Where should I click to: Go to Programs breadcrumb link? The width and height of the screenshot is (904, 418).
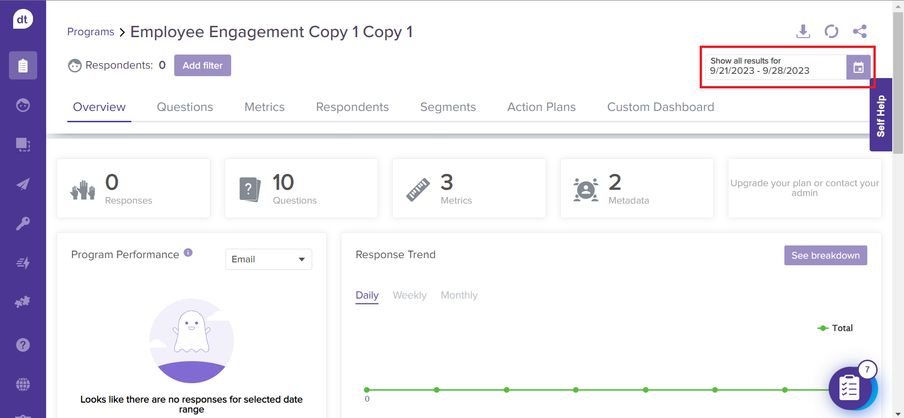pos(91,32)
